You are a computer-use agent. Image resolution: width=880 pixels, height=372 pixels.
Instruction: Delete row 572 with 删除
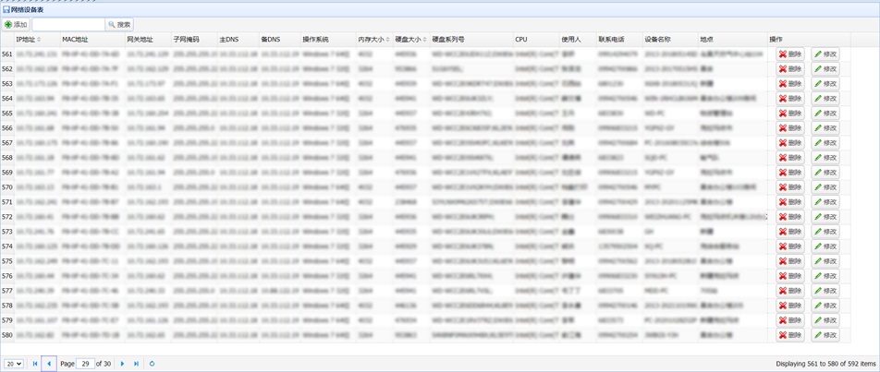(x=790, y=217)
